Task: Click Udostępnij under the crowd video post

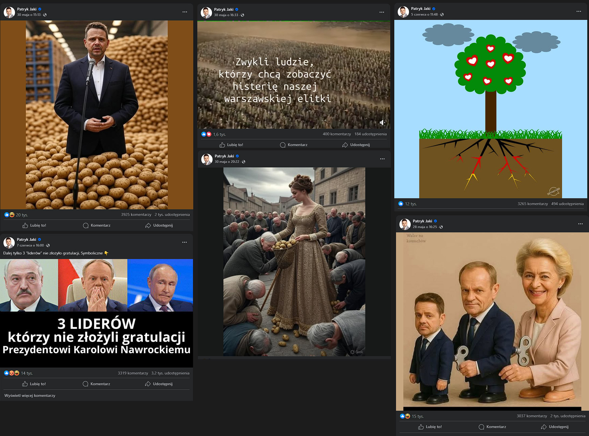Action: [356, 145]
